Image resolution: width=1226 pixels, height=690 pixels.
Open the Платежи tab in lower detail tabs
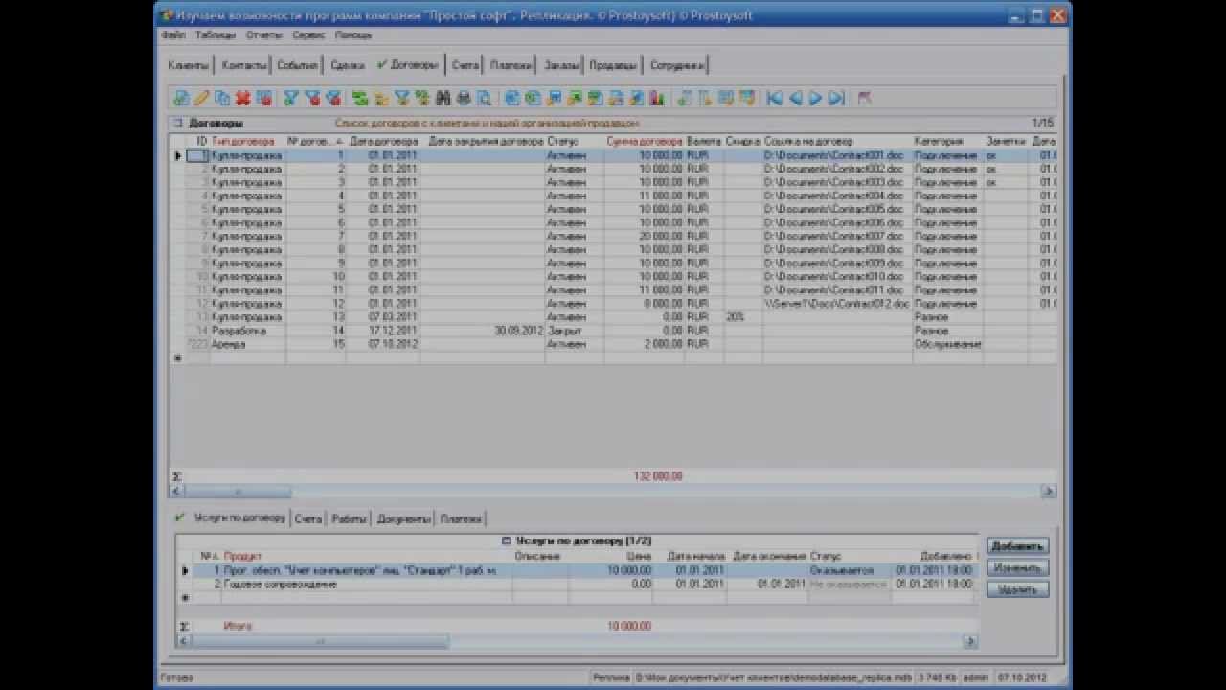click(x=461, y=518)
